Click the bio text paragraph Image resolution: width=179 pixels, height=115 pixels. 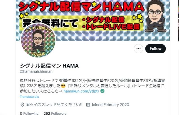click(93, 86)
